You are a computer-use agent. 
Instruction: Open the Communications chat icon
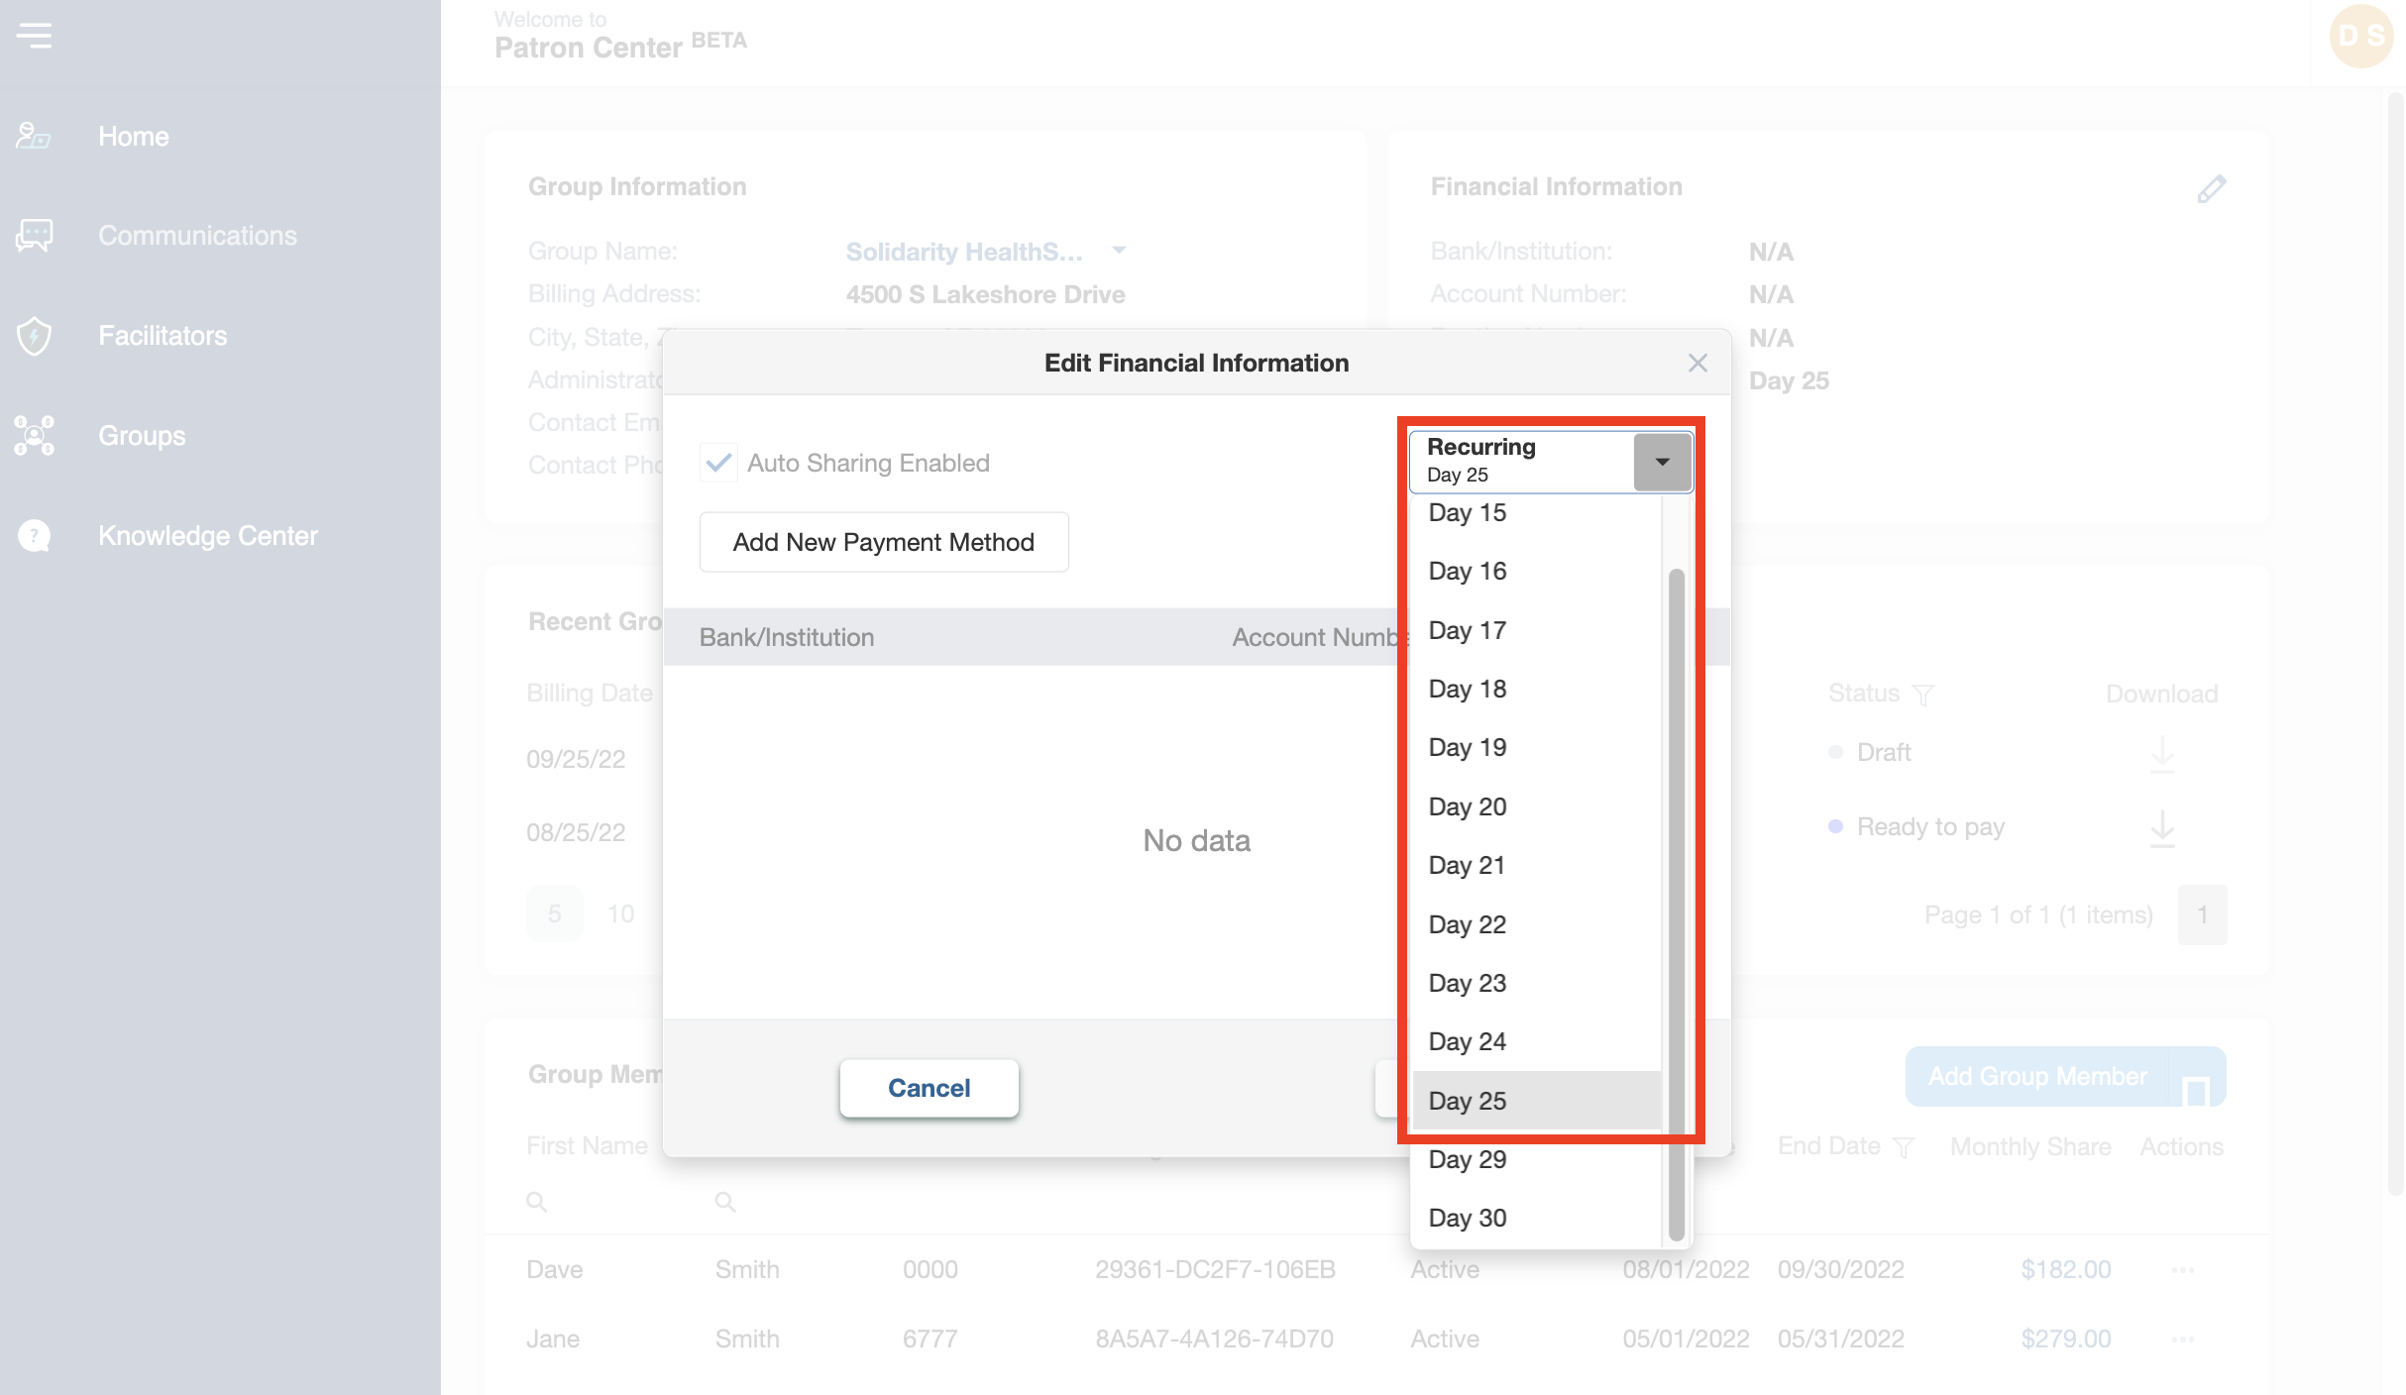(x=34, y=236)
